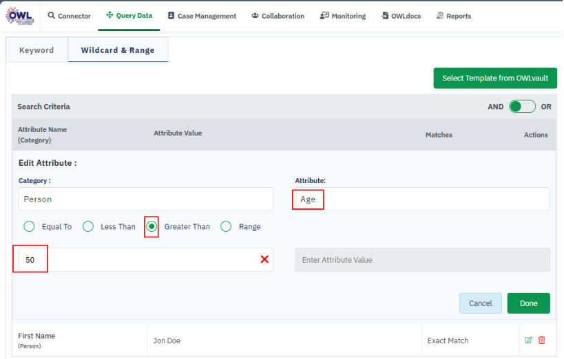Click the OWL platform logo
This screenshot has height=359, width=564.
click(x=19, y=15)
